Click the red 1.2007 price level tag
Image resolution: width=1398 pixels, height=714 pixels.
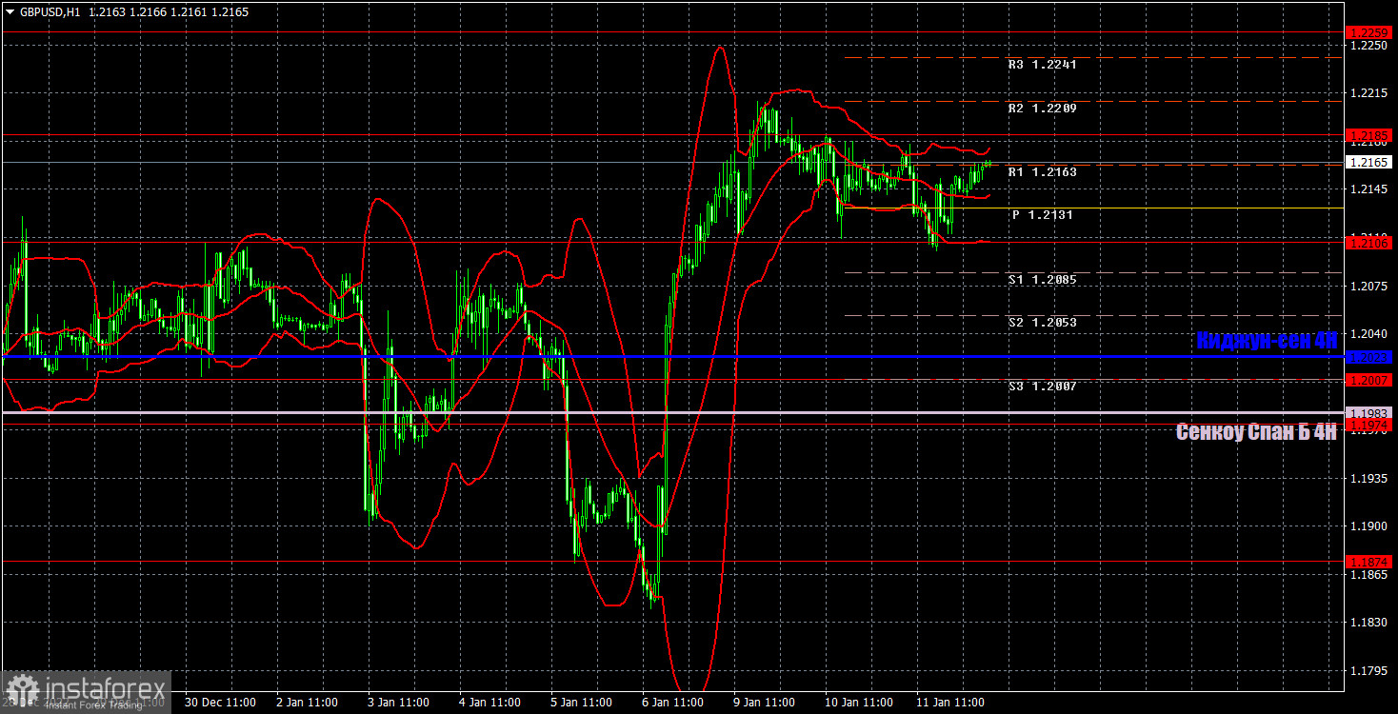(1370, 380)
